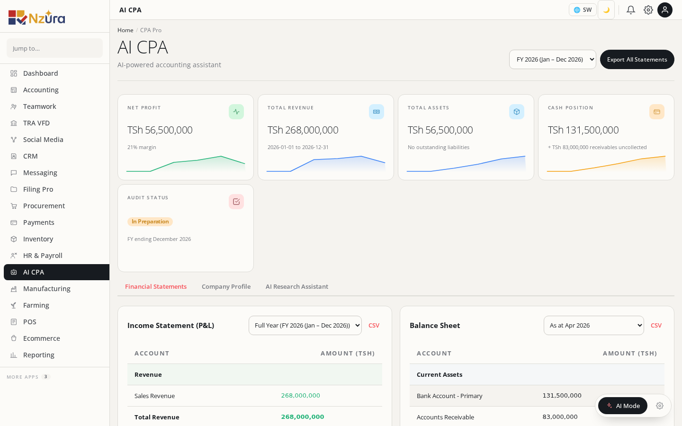
Task: Switch to AI Research Assistant tab
Action: tap(297, 287)
